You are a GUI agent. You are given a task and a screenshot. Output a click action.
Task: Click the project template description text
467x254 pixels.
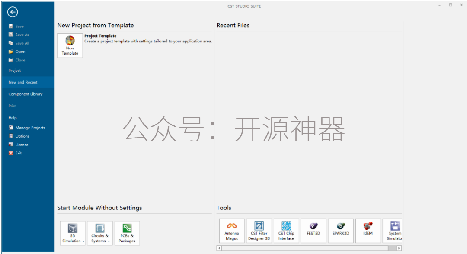(148, 41)
